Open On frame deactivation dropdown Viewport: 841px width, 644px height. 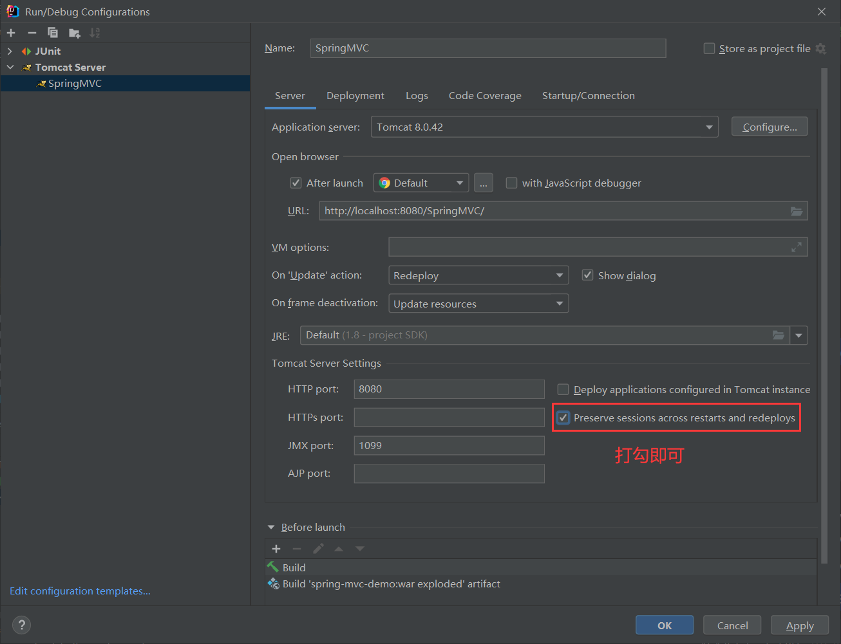pos(478,304)
